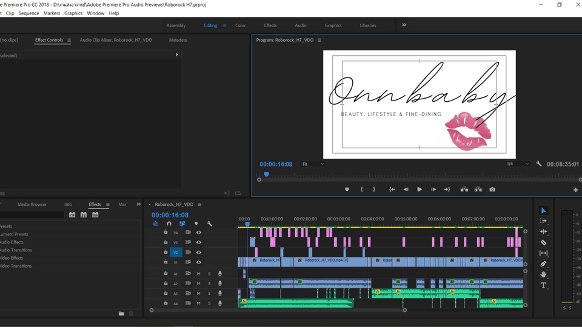Toggle V2 track targeting
The width and height of the screenshot is (582, 327).
176,252
